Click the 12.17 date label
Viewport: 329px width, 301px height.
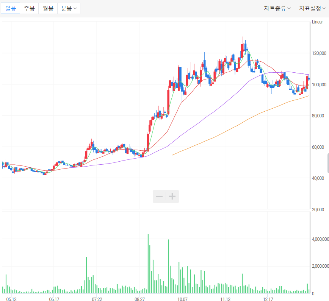pos(268,299)
